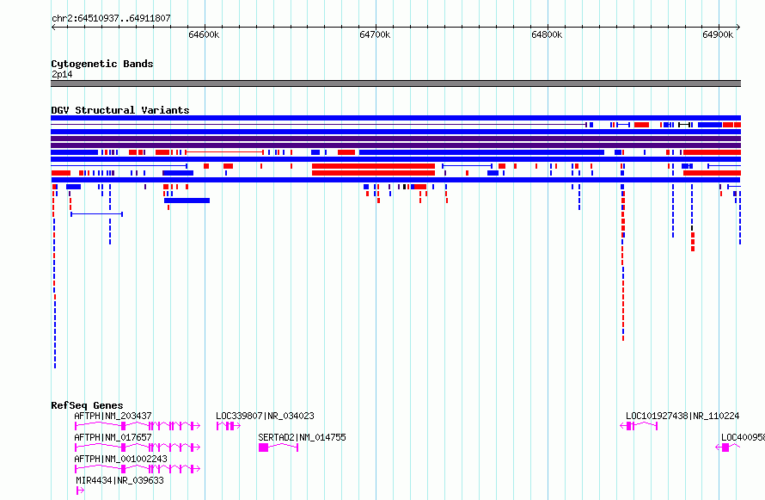
Task: Click the AFTPH NM_017657 magenta transcript glyph
Action: point(138,448)
